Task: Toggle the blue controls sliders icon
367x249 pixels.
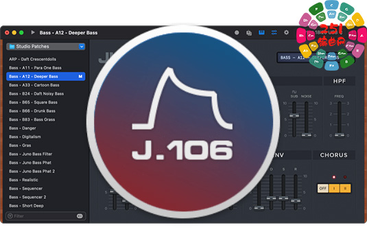Action: (274, 32)
